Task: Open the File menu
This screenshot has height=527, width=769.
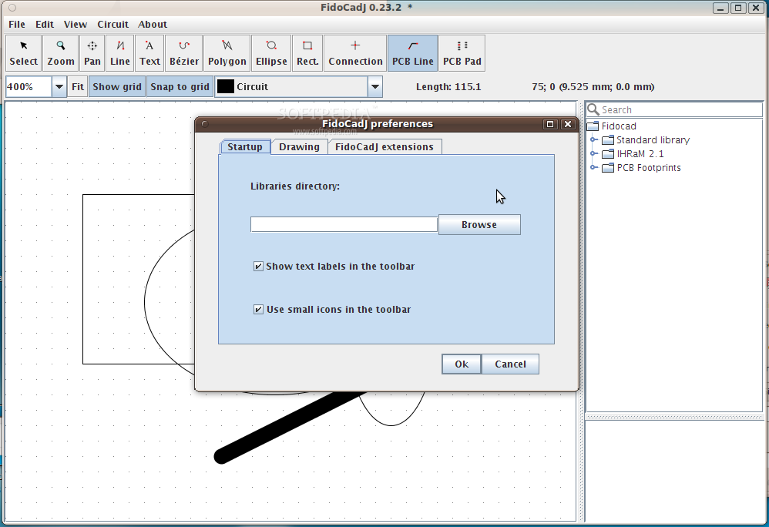Action: click(17, 24)
